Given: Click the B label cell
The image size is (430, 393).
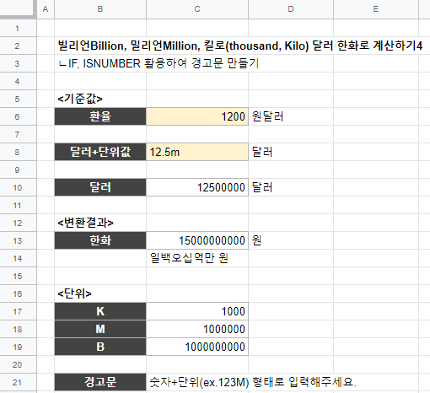Looking at the screenshot, I should pos(100,347).
